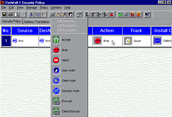Click the Properties setup toolbar icon
This screenshot has width=172, height=117.
point(79,14)
